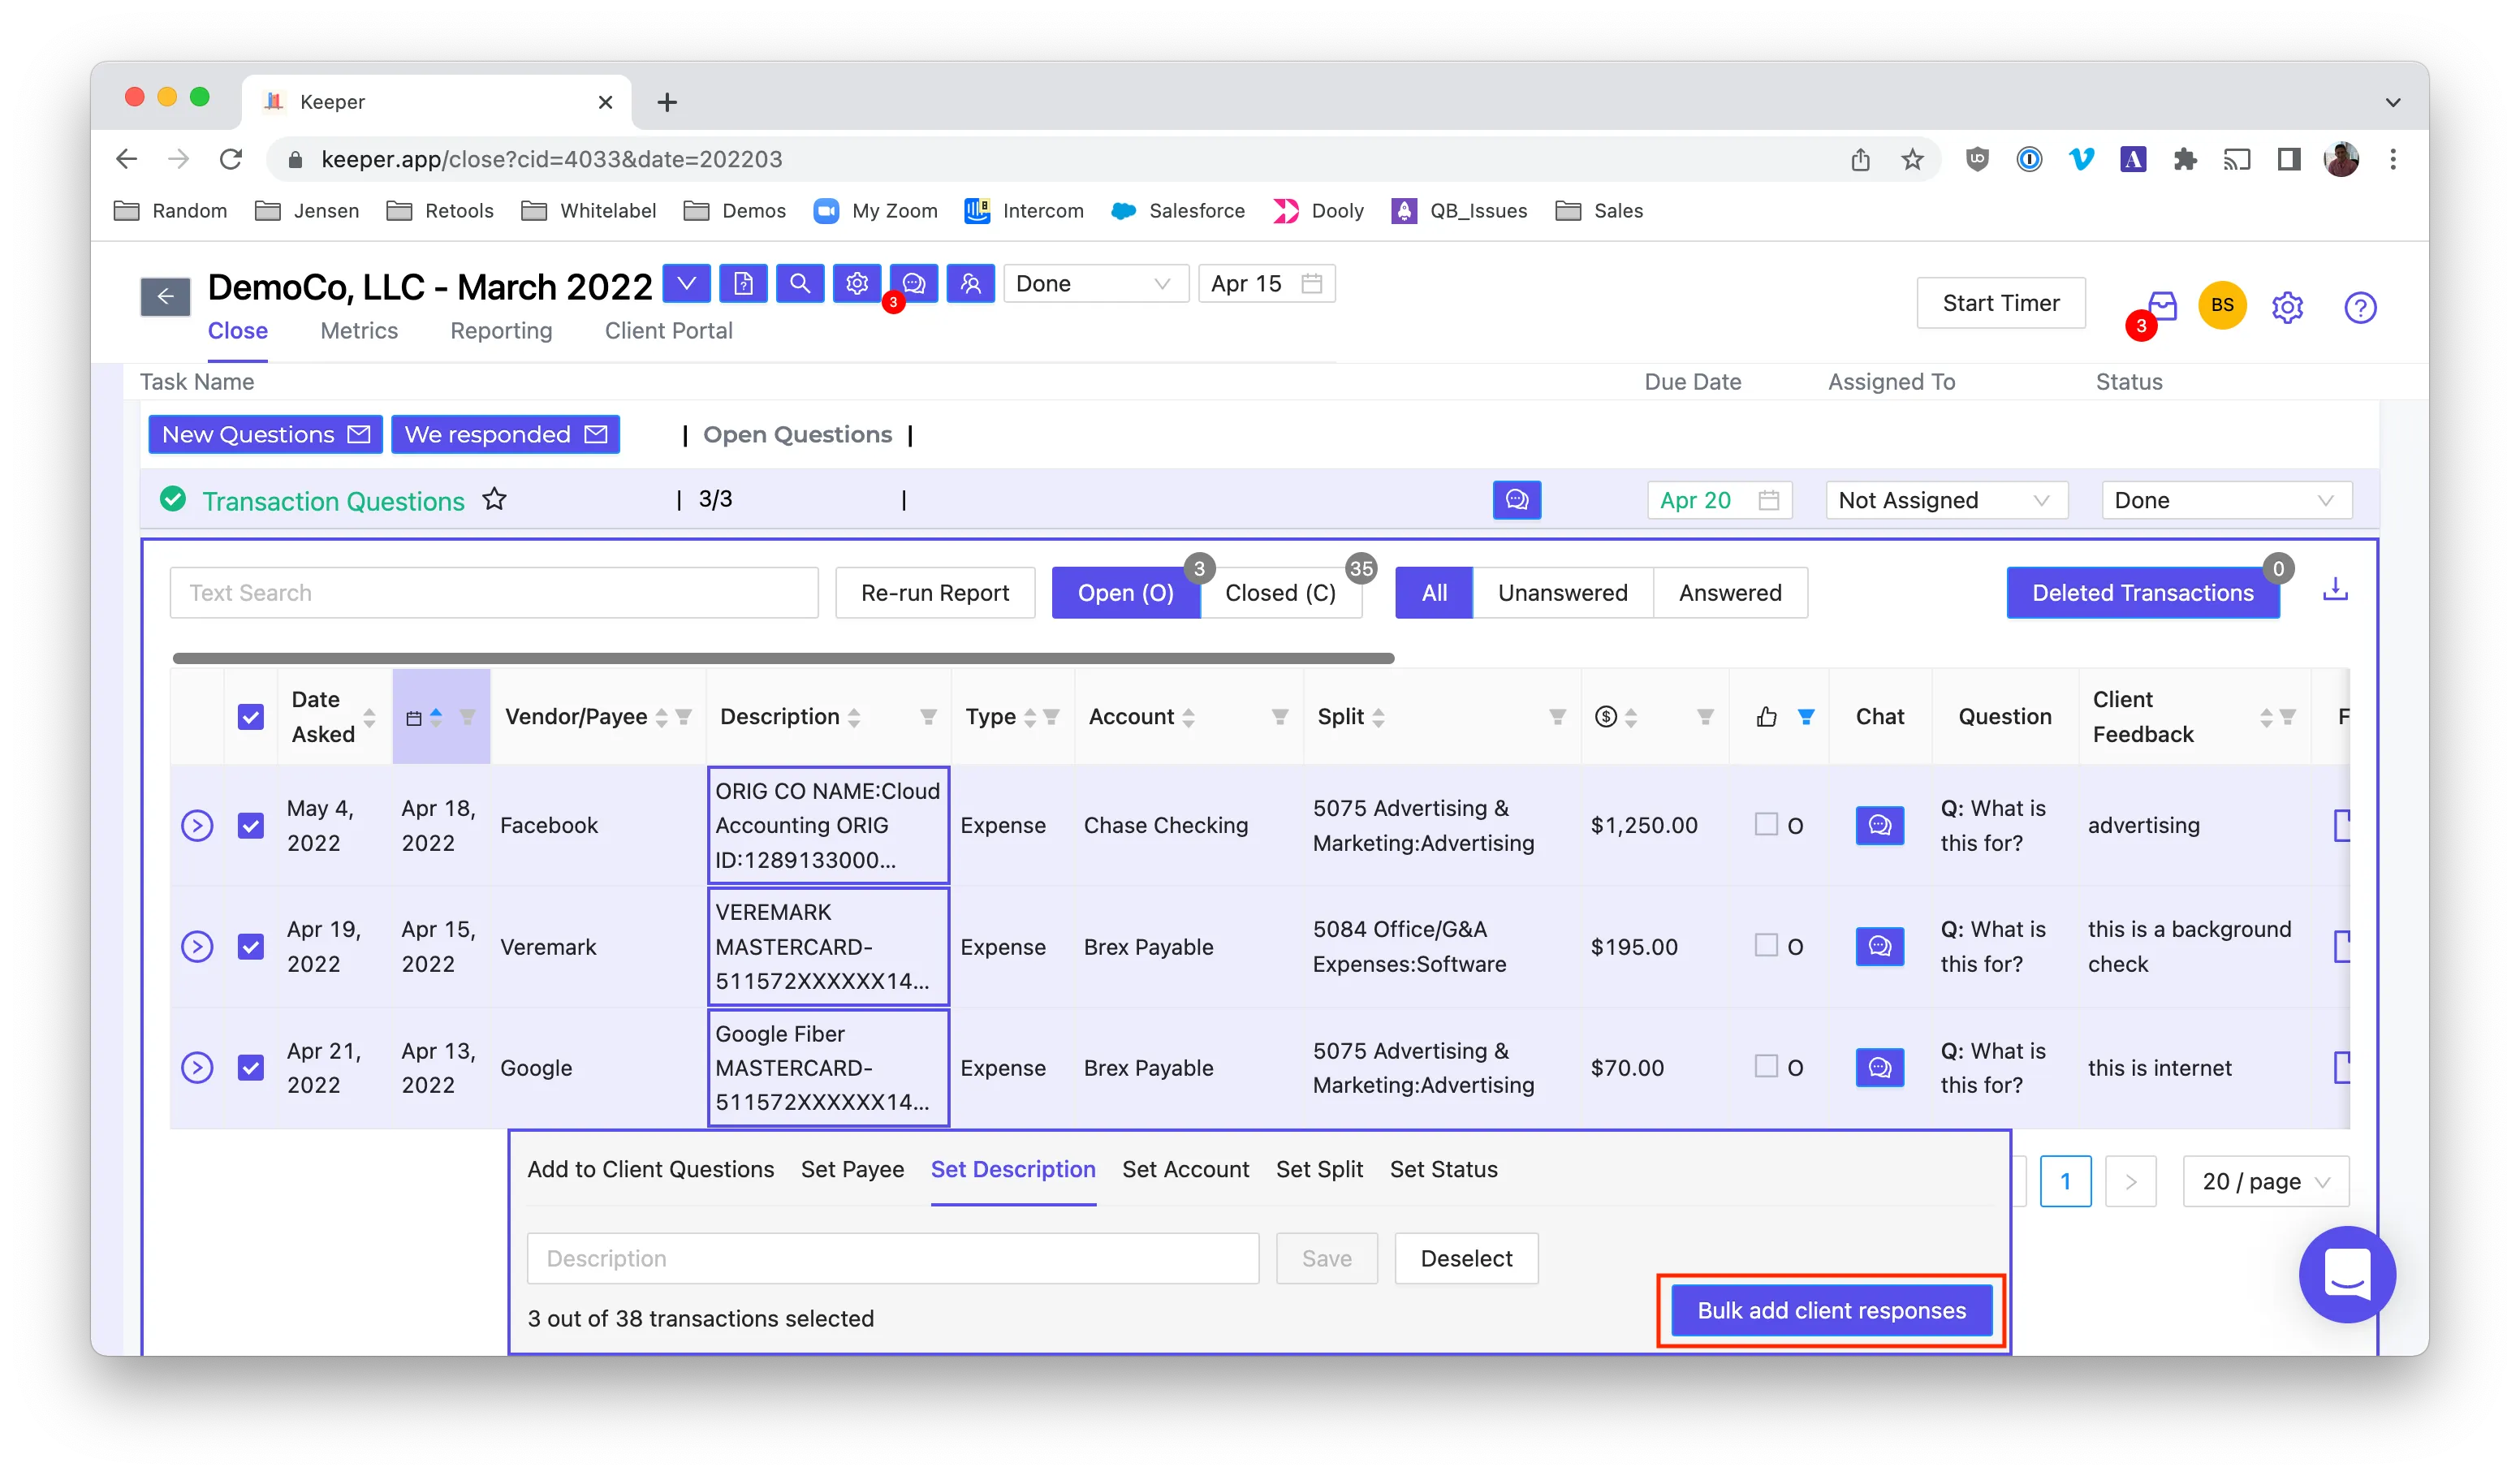Launch the Intercom messenger bubble
This screenshot has height=1476, width=2520.
[x=2347, y=1274]
